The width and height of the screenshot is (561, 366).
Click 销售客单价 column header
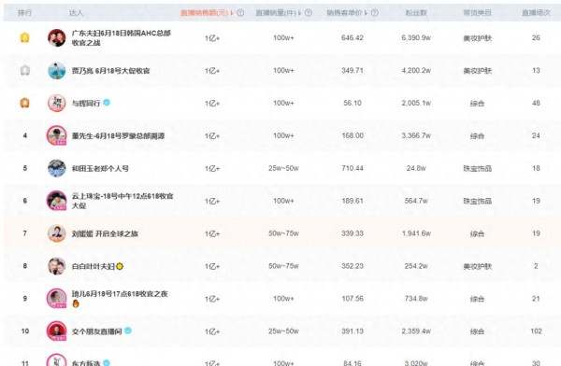(344, 13)
